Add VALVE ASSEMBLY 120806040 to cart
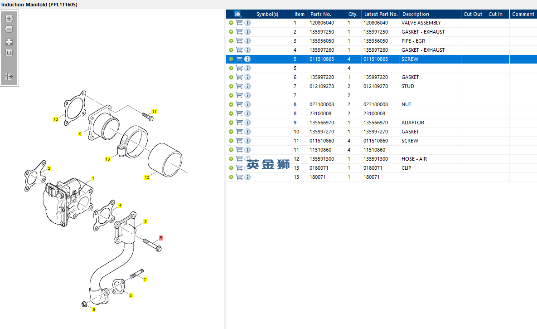The width and height of the screenshot is (537, 329). point(239,23)
